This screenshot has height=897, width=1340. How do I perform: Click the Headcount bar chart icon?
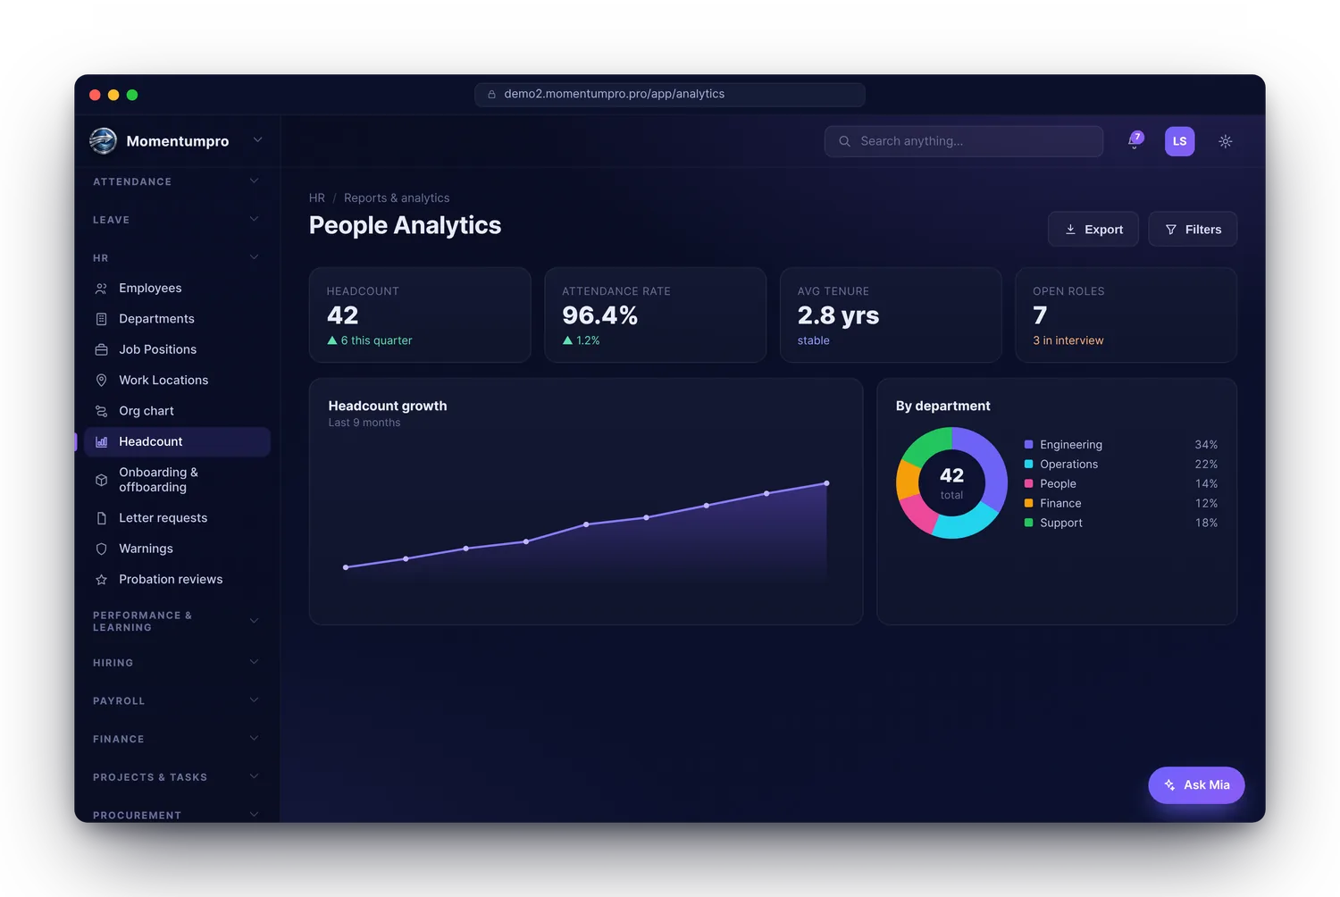tap(101, 441)
